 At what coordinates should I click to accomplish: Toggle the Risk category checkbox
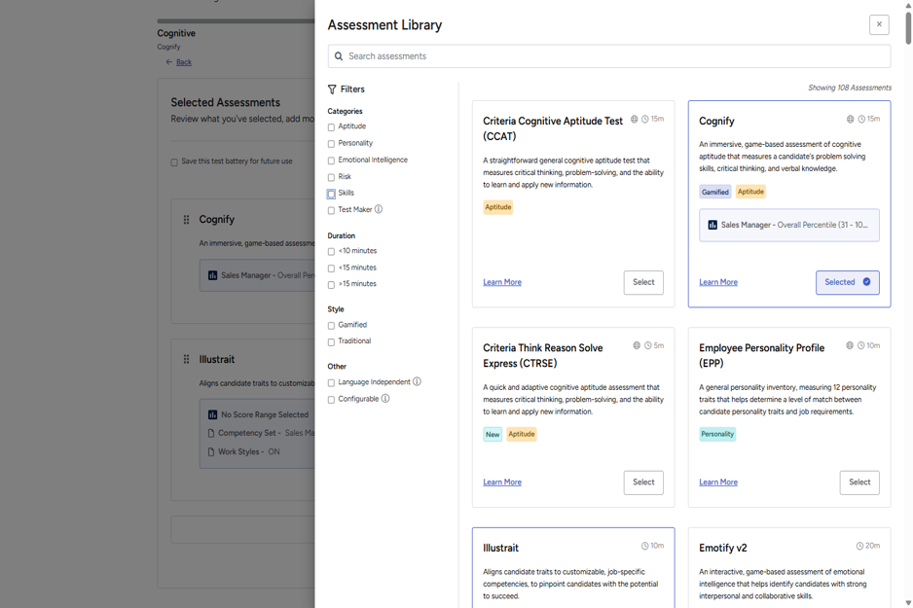pyautogui.click(x=331, y=177)
